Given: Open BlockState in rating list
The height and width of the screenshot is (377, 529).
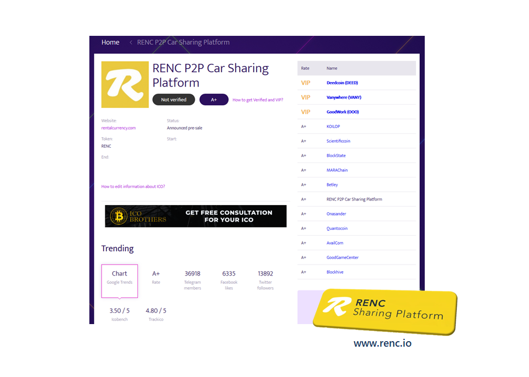Looking at the screenshot, I should pyautogui.click(x=336, y=155).
